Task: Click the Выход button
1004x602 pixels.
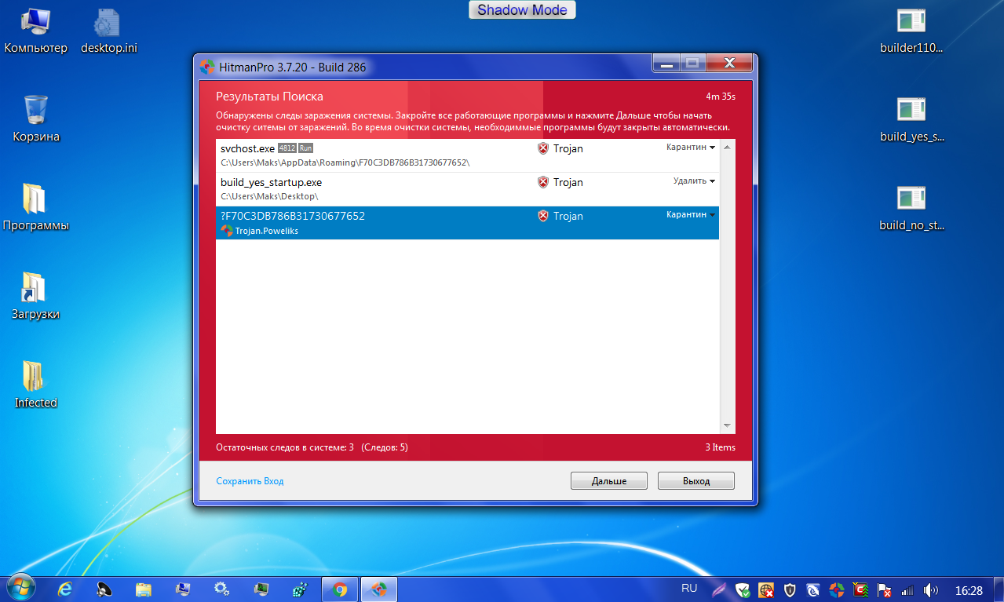Action: (x=696, y=481)
